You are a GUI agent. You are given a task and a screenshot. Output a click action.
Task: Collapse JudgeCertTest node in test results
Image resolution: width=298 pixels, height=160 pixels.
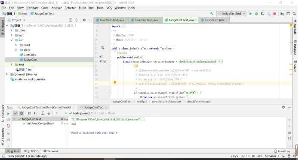[14, 119]
